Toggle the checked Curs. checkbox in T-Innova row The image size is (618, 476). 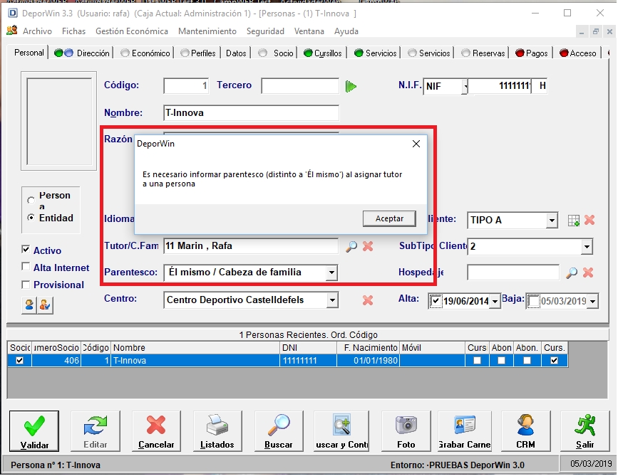(x=554, y=360)
